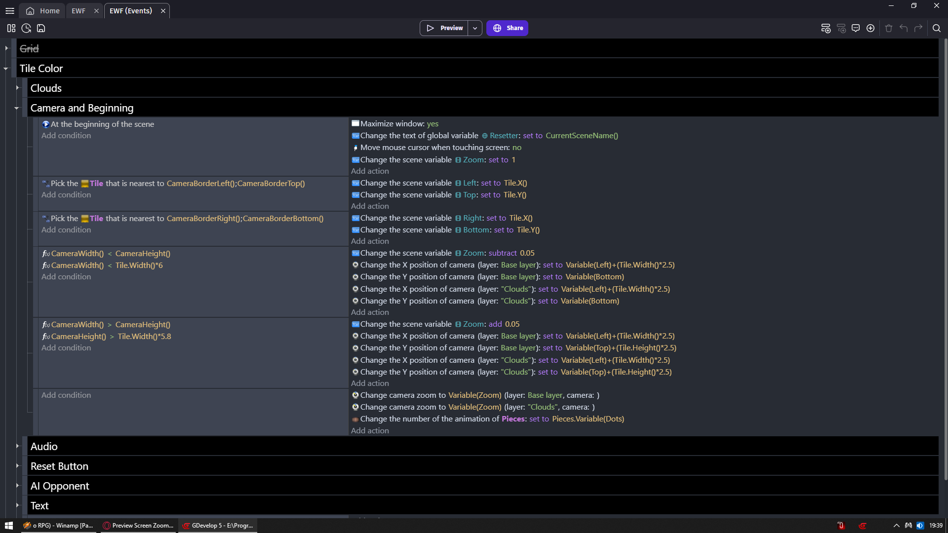This screenshot has width=948, height=533.
Task: Expand the AI Opponent event group
Action: (17, 486)
